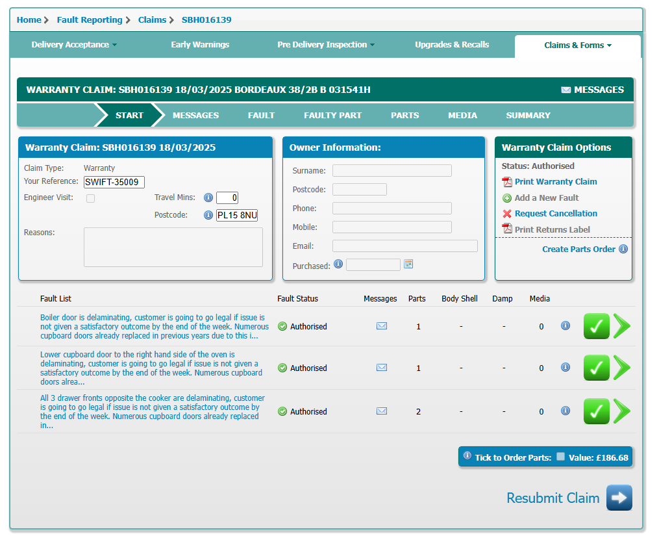Click the Resubmit Claim text
The height and width of the screenshot is (536, 659).
click(553, 498)
